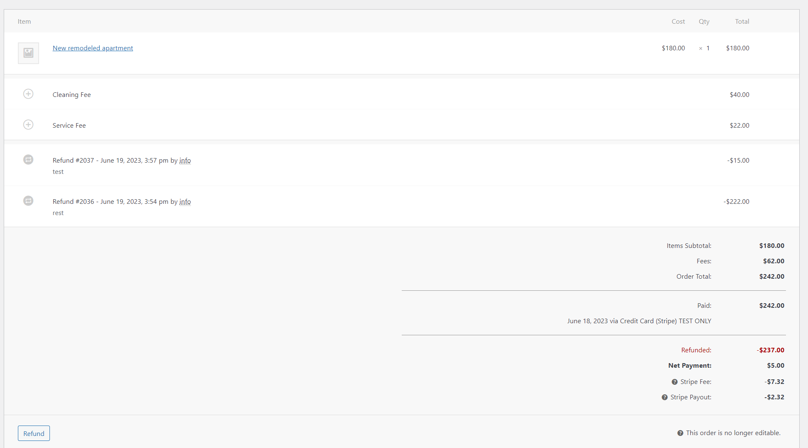Click the Qty column header

tap(704, 22)
